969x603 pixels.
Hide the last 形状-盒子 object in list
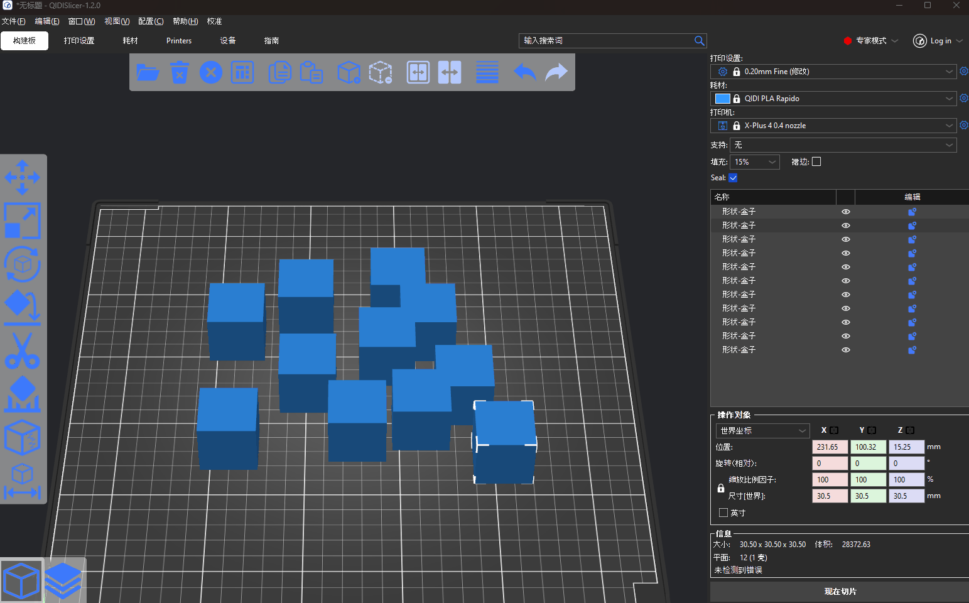pyautogui.click(x=846, y=350)
